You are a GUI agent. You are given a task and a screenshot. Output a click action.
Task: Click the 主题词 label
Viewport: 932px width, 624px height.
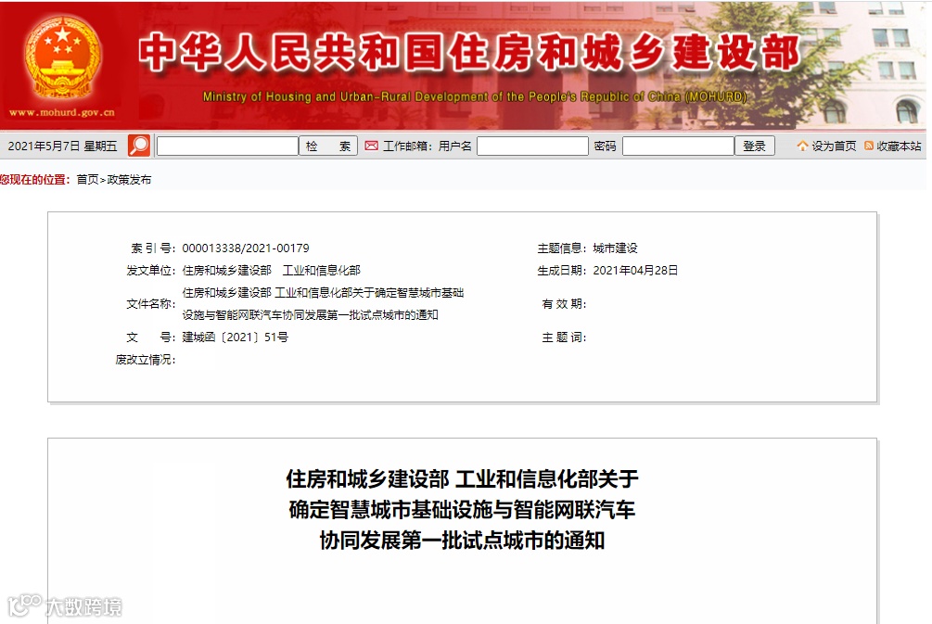click(x=564, y=337)
